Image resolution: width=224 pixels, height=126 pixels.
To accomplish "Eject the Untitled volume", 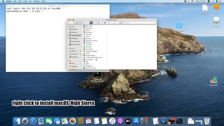I will pyautogui.click(x=80, y=54).
